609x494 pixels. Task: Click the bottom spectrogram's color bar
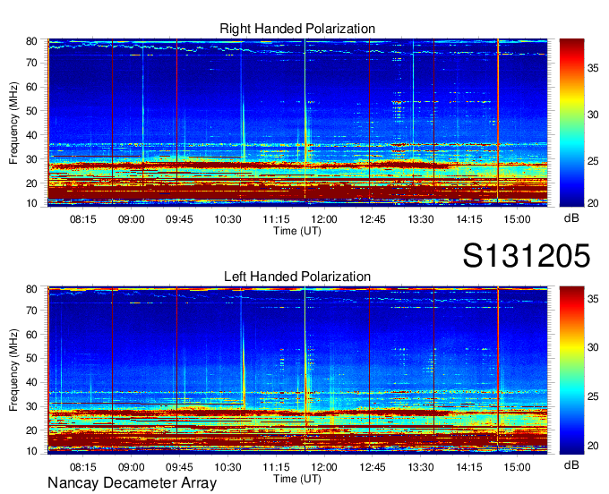(571, 370)
